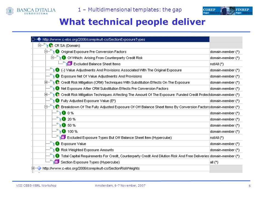Screen dimensions: 263x197
Task: Select Section Exposure Types (Hypercube) row
Action: [x=90, y=162]
